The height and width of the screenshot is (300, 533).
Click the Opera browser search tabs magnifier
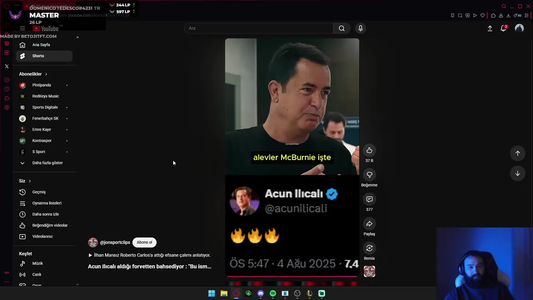pos(504,6)
